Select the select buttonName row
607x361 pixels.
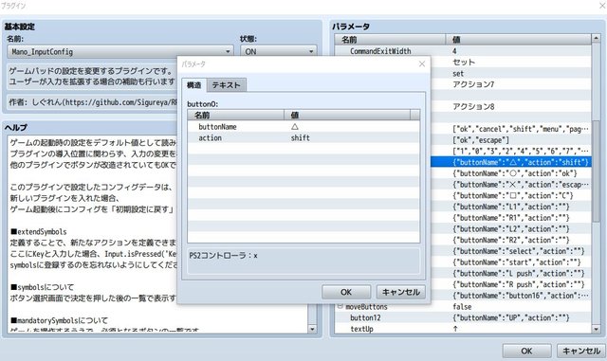[510, 251]
